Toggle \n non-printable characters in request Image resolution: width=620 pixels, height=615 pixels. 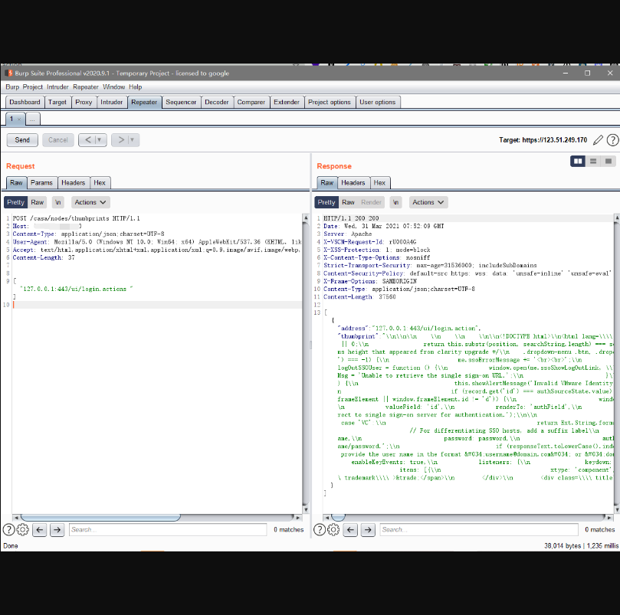(58, 202)
